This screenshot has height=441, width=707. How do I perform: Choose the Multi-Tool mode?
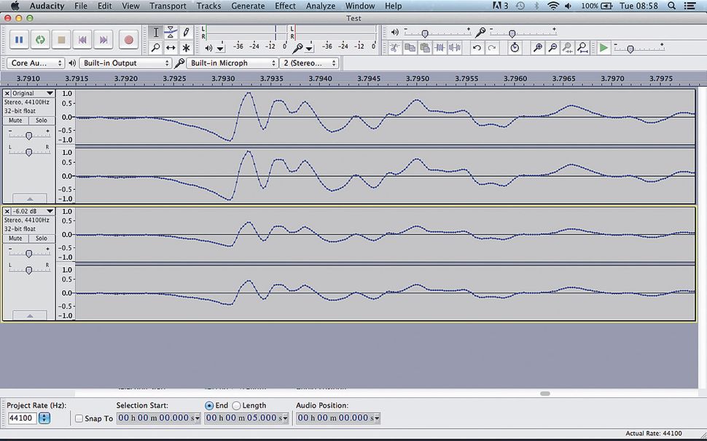click(185, 47)
